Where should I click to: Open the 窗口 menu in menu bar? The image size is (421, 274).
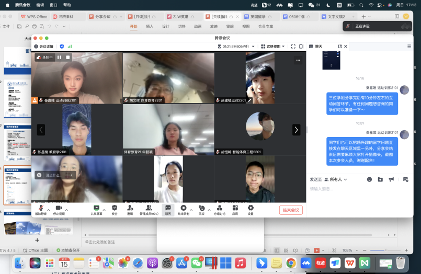tap(53, 5)
